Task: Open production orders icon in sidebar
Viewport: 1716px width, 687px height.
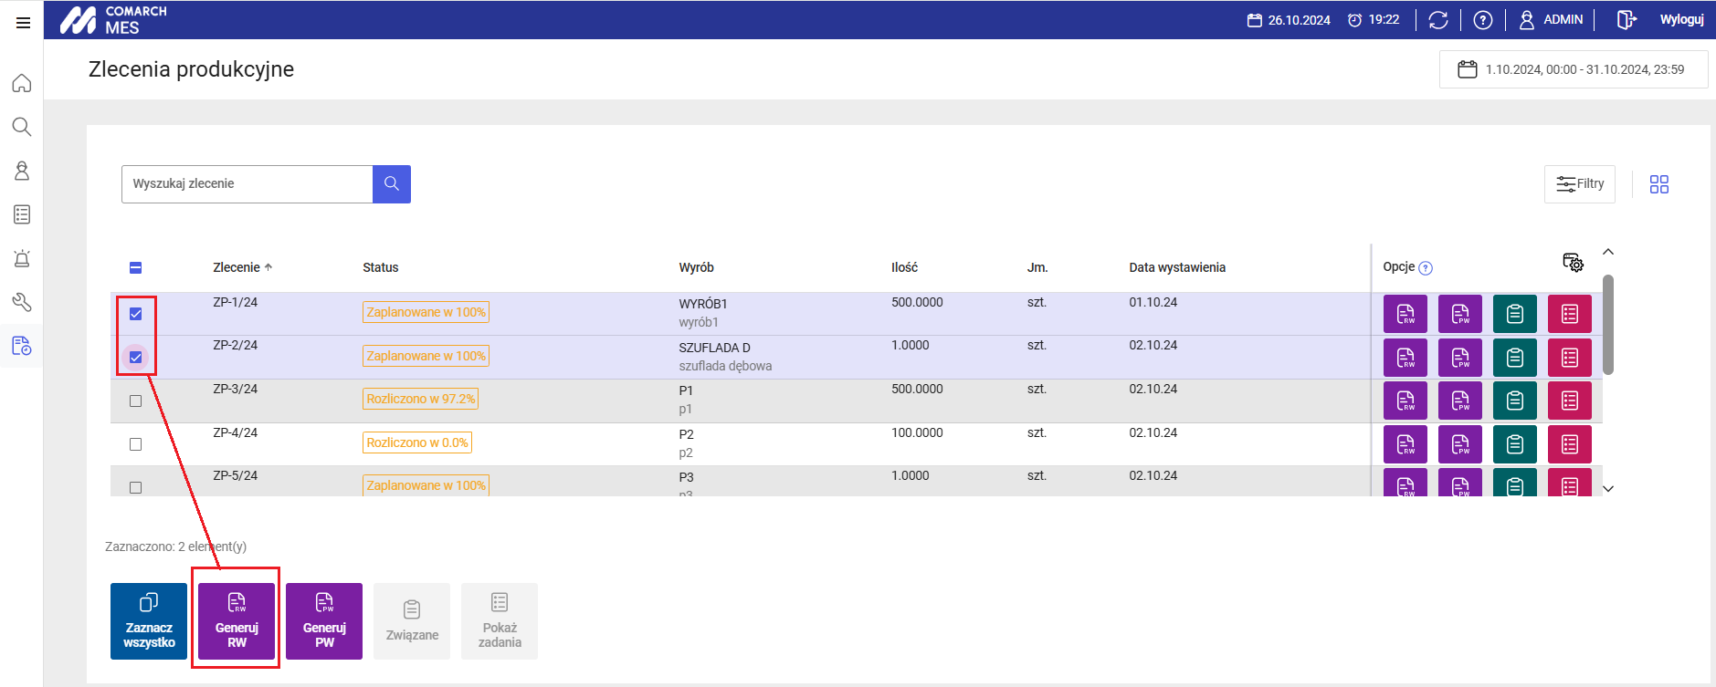Action: 22,346
